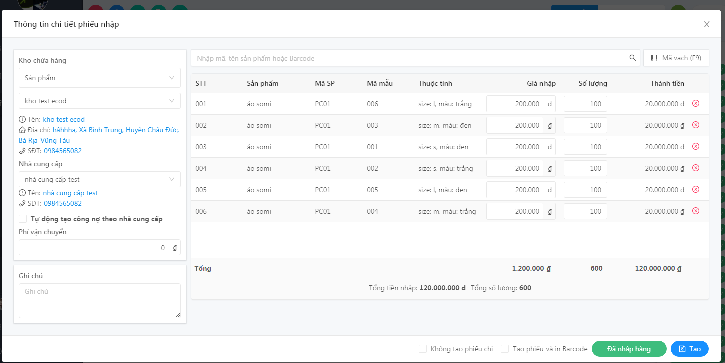
Task: Click the Tổng số lượng: 600 summary text
Action: point(501,288)
